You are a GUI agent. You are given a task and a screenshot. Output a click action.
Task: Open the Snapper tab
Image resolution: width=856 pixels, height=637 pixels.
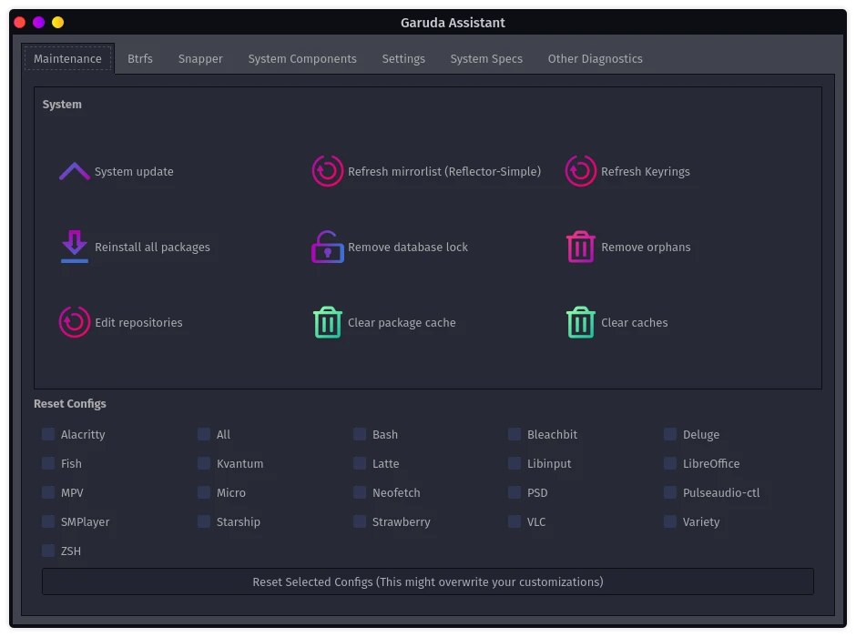[x=200, y=58]
